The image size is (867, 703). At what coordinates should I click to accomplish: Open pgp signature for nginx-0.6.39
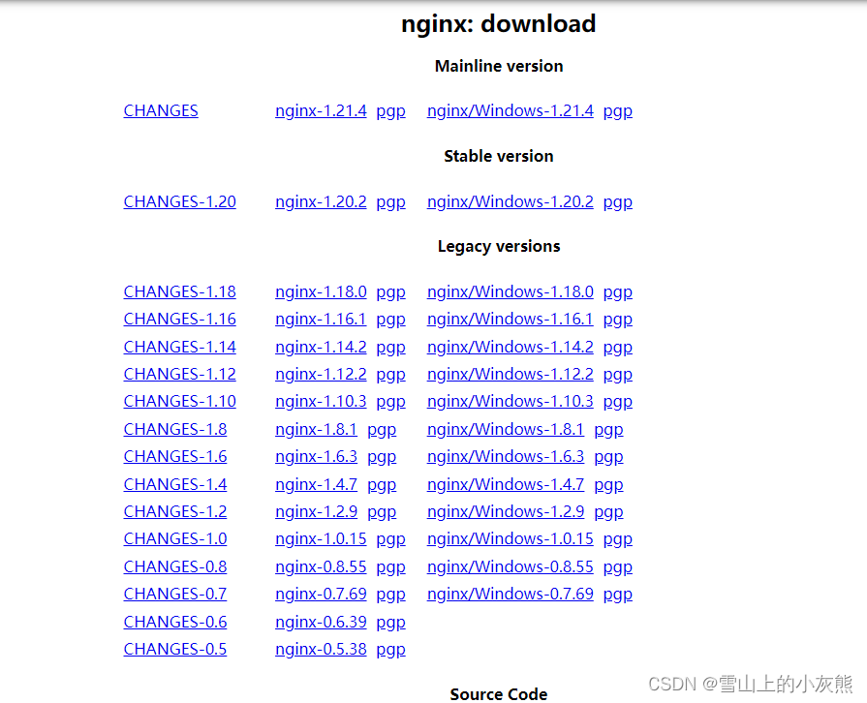[390, 623]
